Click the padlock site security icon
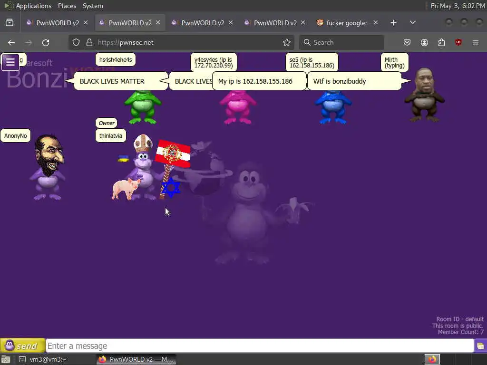The height and width of the screenshot is (365, 487). [x=89, y=42]
